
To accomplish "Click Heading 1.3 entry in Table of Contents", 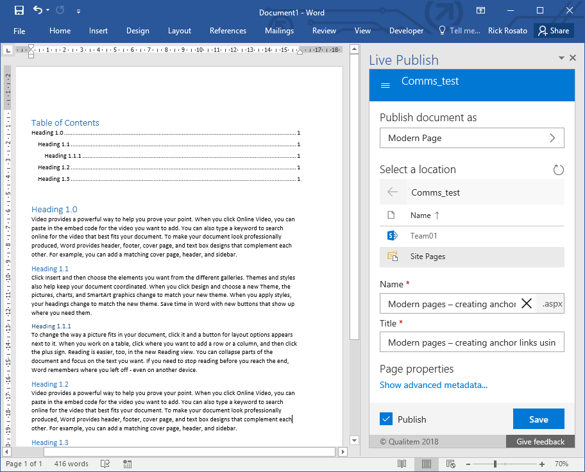I will pyautogui.click(x=169, y=179).
